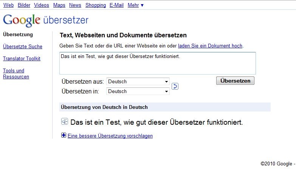296x185 pixels.
Task: Open the 'Übersetzen in' language dropdown
Action: [138, 91]
